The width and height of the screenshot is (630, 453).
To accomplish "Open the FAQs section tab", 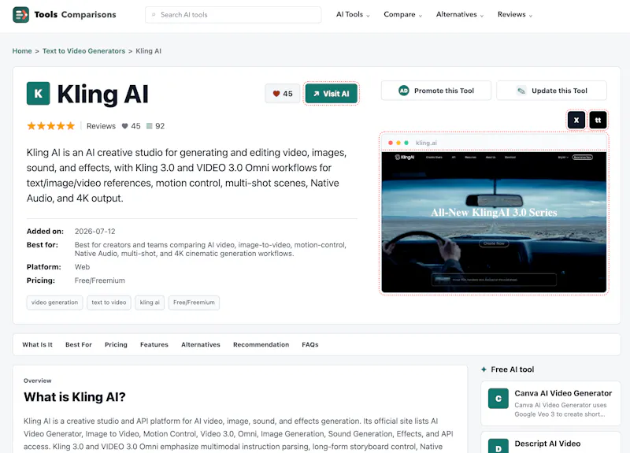I will click(310, 344).
